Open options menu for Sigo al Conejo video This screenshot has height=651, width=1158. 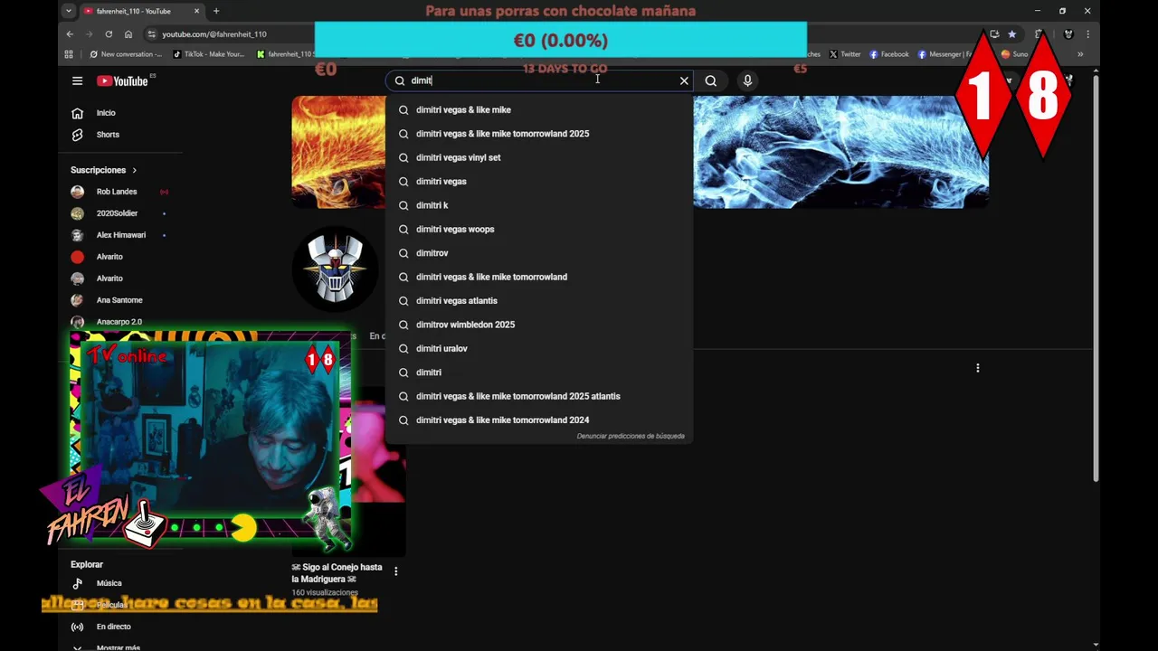(395, 571)
